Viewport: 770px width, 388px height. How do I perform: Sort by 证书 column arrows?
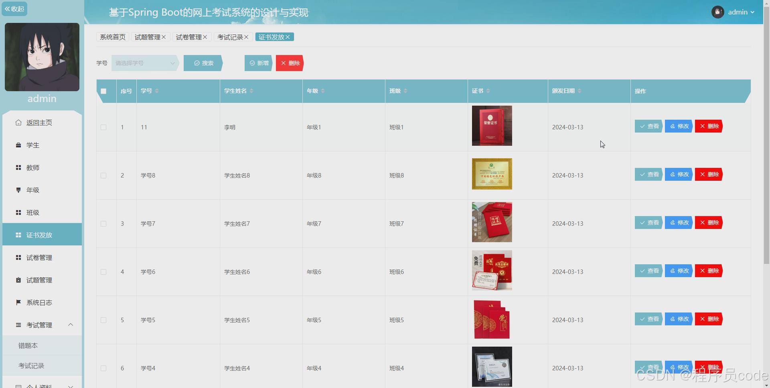(x=488, y=91)
